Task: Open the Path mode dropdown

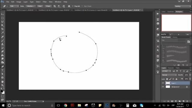Action: point(14,6)
